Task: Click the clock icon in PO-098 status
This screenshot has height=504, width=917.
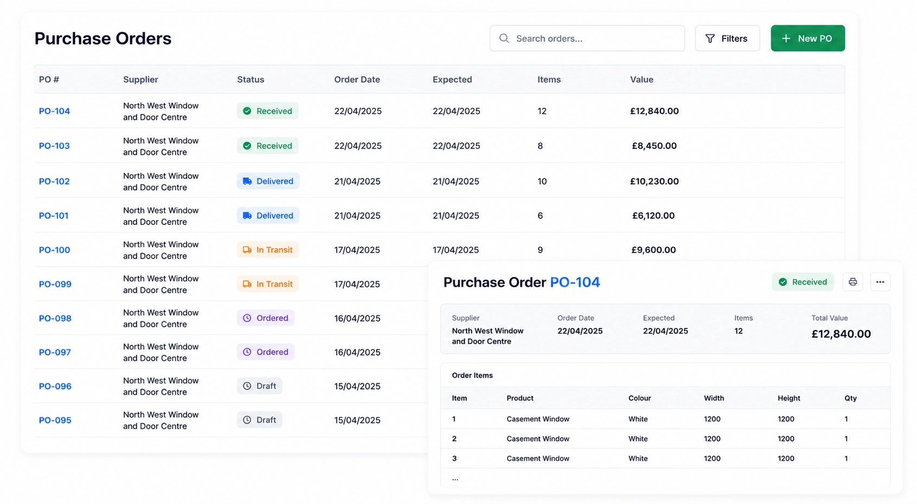Action: pos(247,318)
